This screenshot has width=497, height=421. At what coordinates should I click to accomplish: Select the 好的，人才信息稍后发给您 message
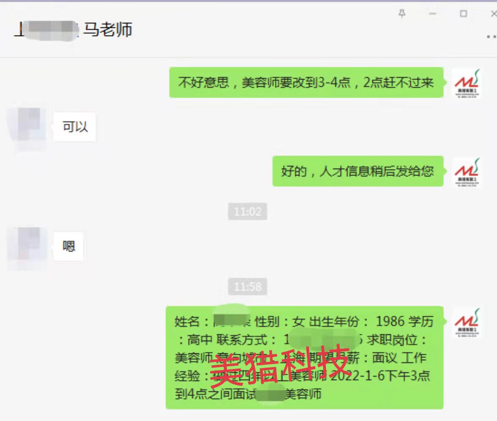tap(358, 171)
